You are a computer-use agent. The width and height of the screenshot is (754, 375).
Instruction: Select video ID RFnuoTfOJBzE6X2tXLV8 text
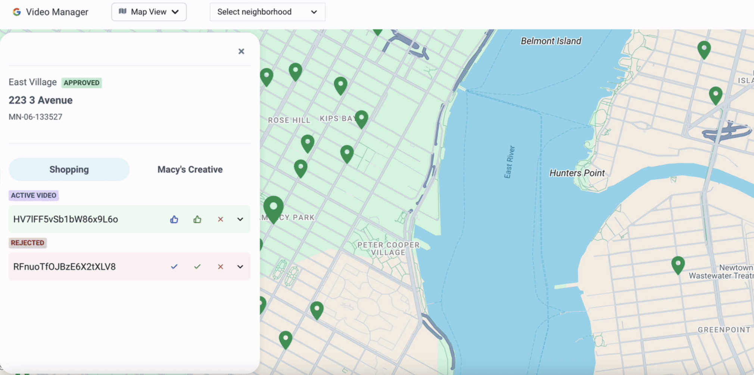point(65,267)
